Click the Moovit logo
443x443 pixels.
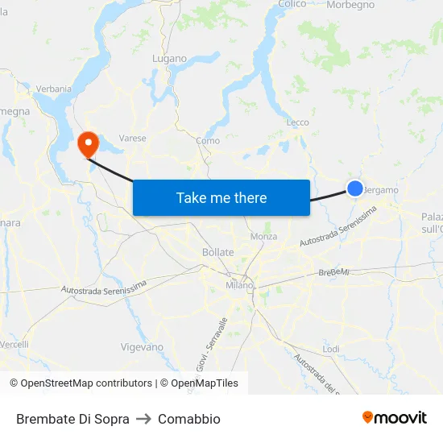(395, 417)
